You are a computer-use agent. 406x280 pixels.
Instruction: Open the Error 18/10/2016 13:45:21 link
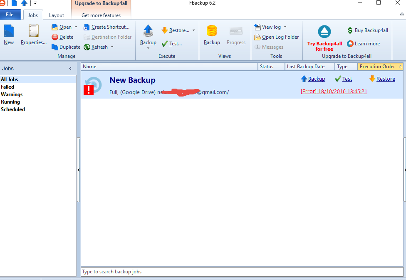(334, 92)
